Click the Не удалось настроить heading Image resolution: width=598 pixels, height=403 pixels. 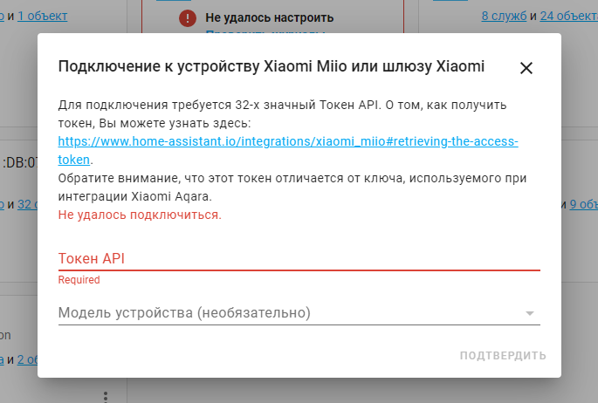point(269,17)
